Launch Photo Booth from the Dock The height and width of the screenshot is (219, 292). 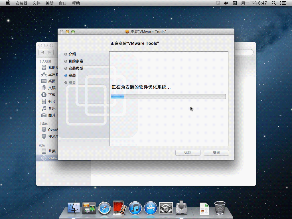pyautogui.click(x=119, y=208)
